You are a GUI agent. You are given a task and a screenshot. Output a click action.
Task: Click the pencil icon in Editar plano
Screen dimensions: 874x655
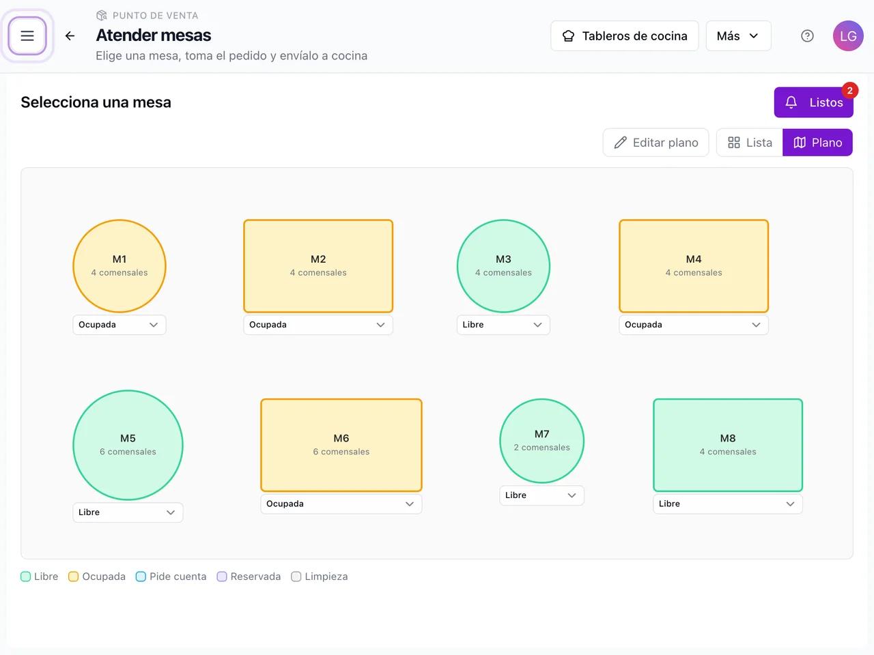[x=620, y=143]
